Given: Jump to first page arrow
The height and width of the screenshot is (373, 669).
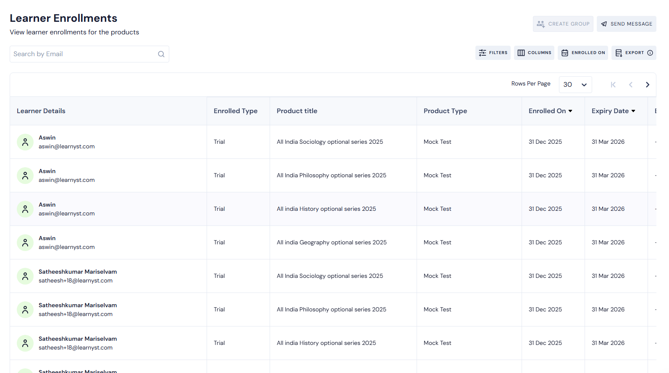Looking at the screenshot, I should coord(613,85).
